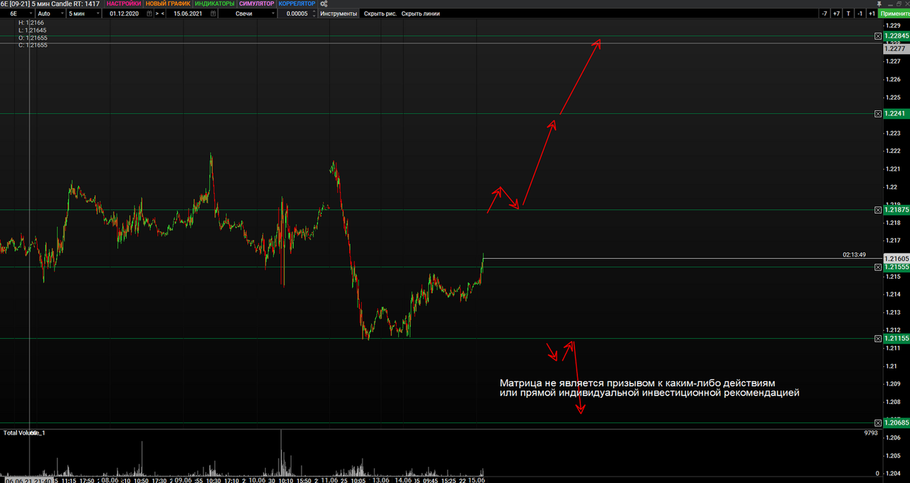Pin the chart window with pin icon
910x483 pixels.
pos(880,4)
